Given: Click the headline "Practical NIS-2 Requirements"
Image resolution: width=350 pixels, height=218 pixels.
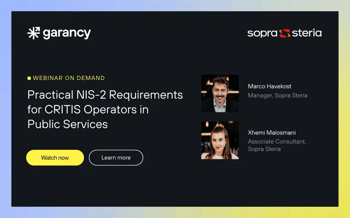Looking at the screenshot, I should point(105,95).
